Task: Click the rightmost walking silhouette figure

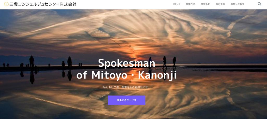Action: (x=174, y=61)
